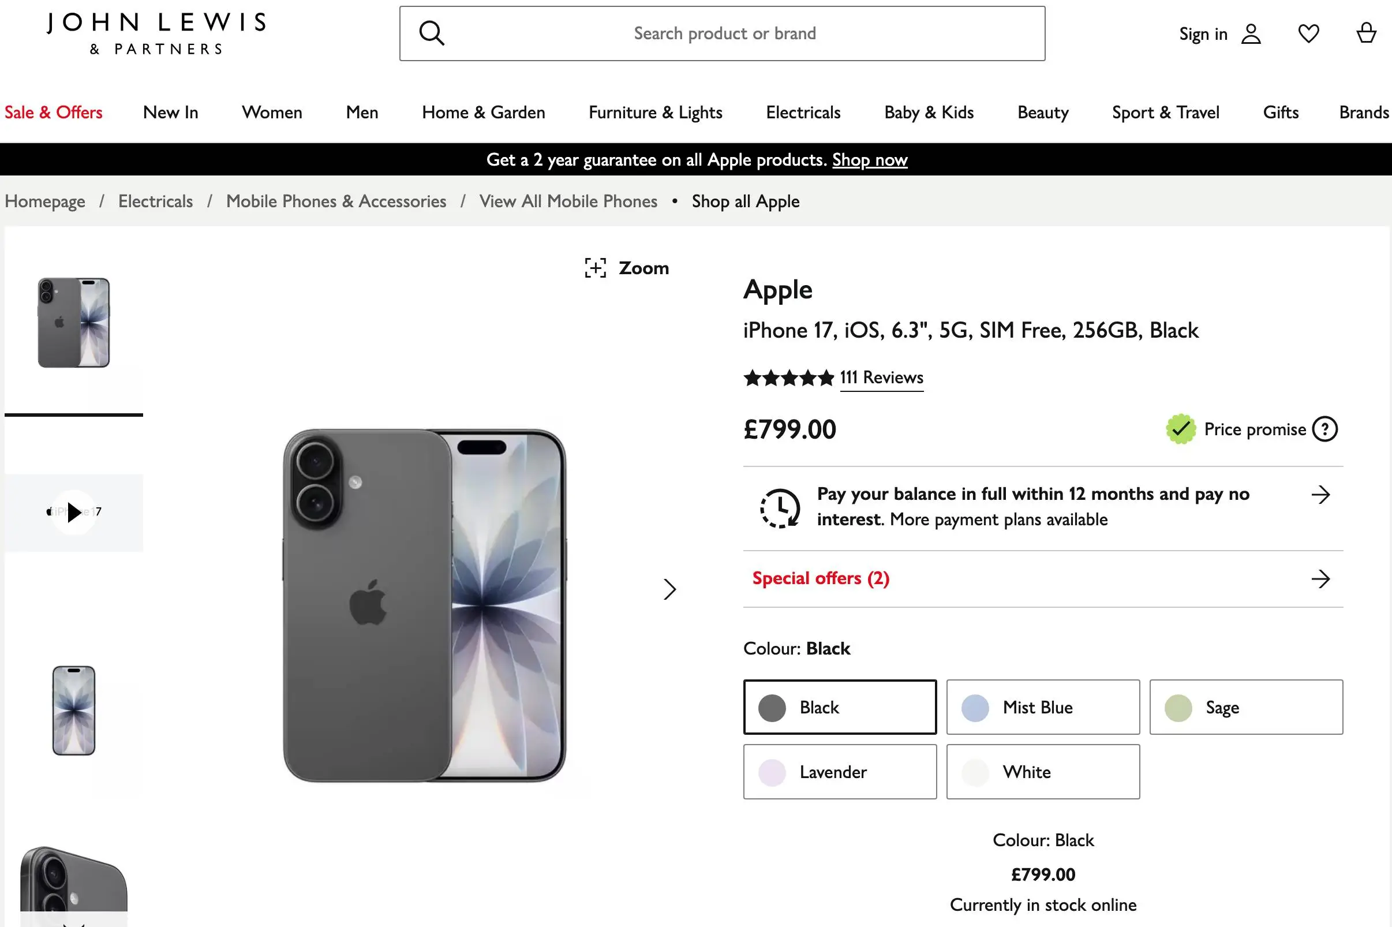
Task: Pick the White colour swatch
Action: pos(1043,772)
